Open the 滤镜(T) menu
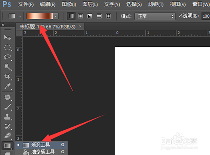The height and width of the screenshot is (155, 210). (156, 5)
